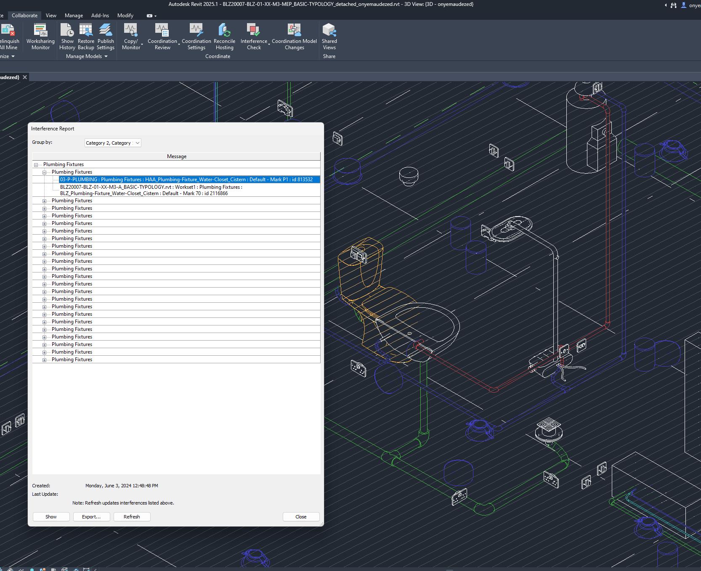Collapse the top Plumbing Fixtures root node
This screenshot has width=701, height=571.
click(x=36, y=165)
